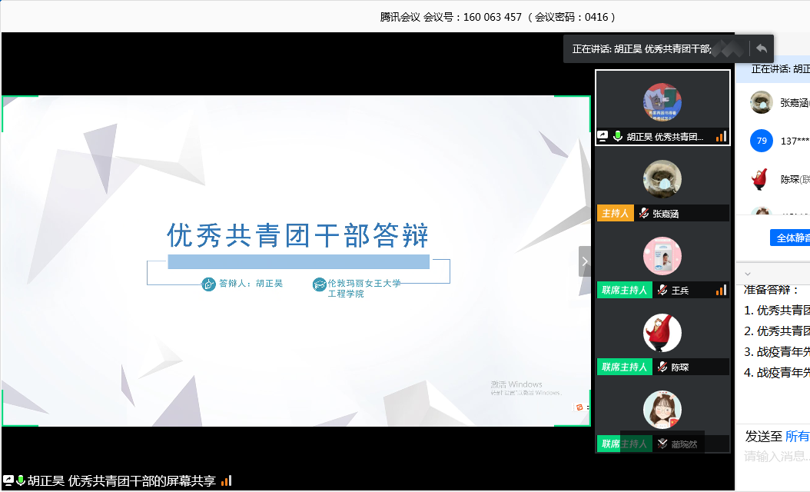Click the 联席主持人 badge on 陈琛

[624, 367]
